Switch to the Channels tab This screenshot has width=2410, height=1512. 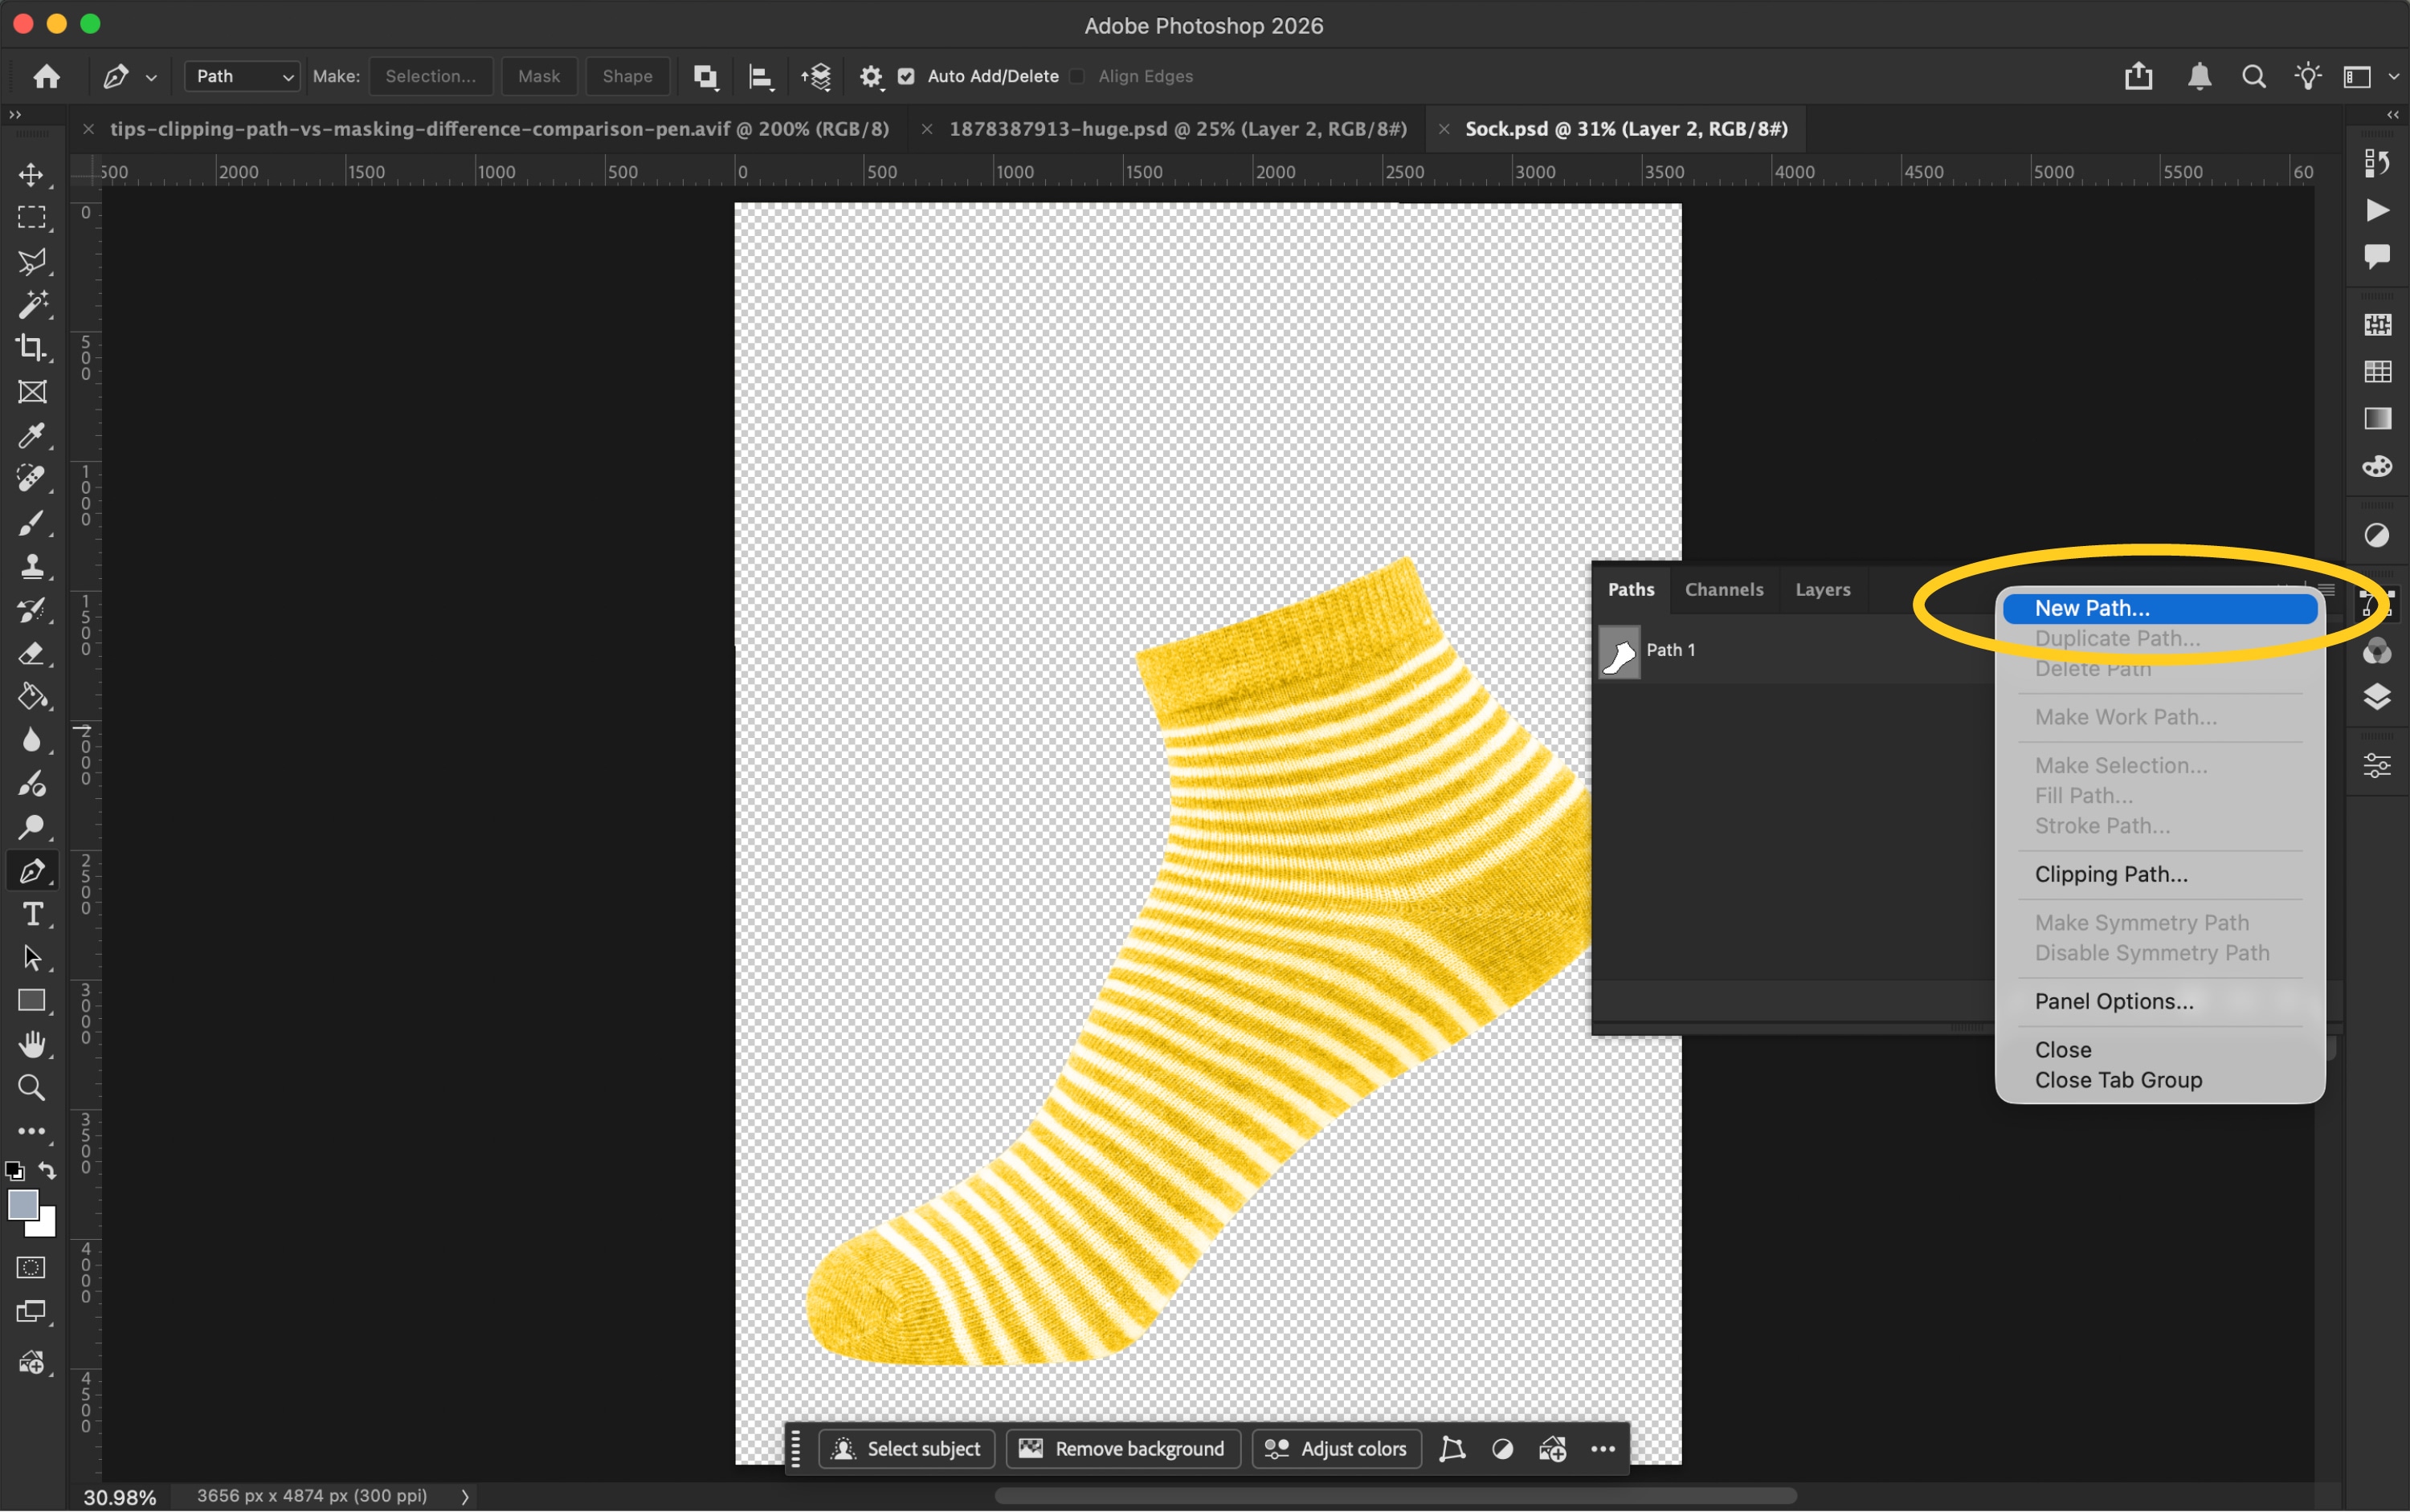pyautogui.click(x=1724, y=590)
